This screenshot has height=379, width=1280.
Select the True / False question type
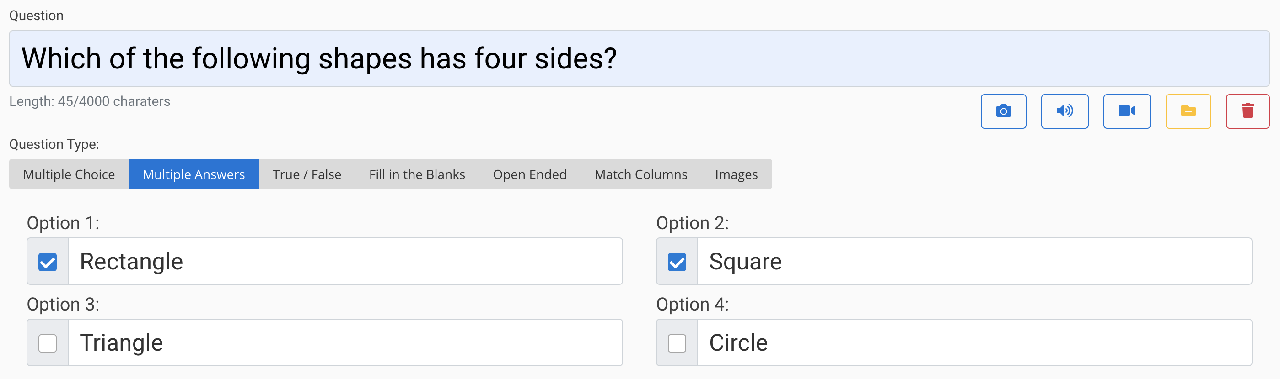[x=306, y=174]
